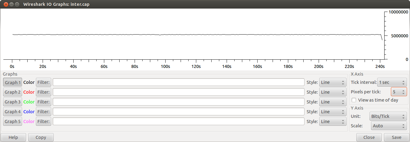
Task: Open Style dropdown for Graph 1
Action: [x=333, y=82]
